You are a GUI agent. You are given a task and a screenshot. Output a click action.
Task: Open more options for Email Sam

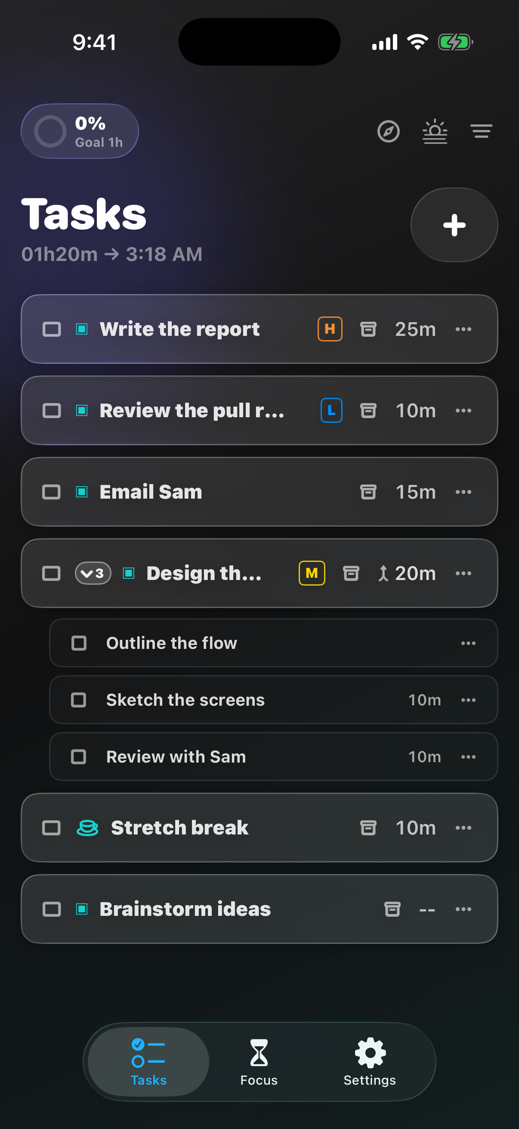pos(463,492)
